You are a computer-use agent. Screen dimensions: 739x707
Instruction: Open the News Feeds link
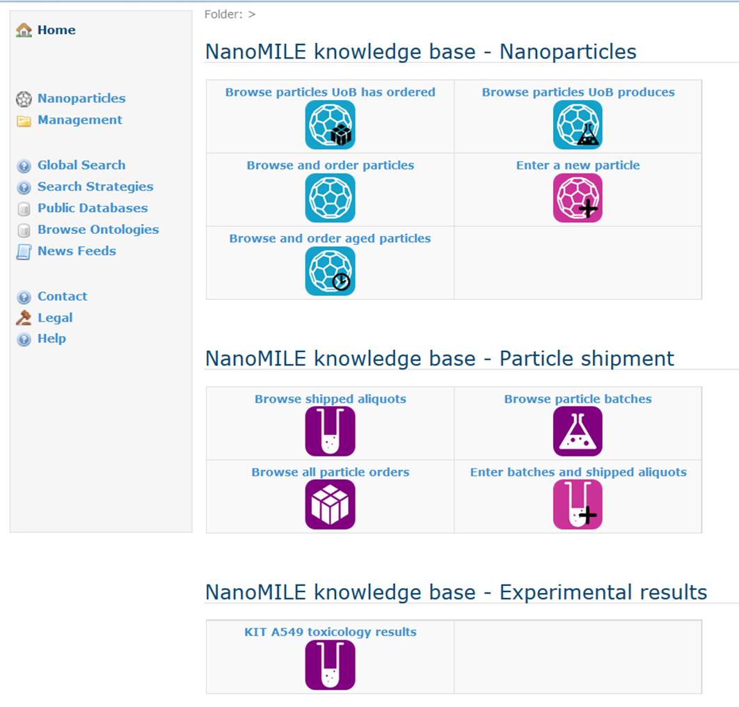click(x=77, y=251)
